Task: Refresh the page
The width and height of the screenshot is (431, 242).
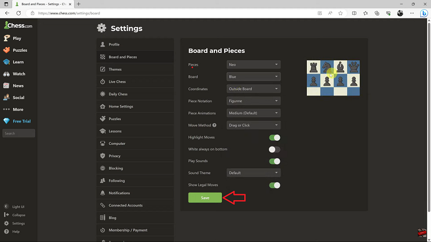Action: click(x=18, y=13)
